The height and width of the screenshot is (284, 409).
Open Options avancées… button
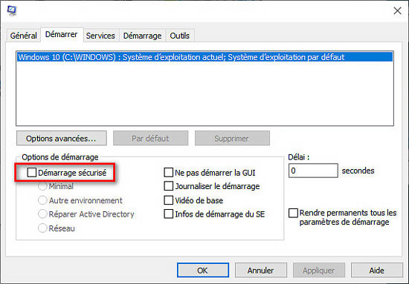click(61, 138)
